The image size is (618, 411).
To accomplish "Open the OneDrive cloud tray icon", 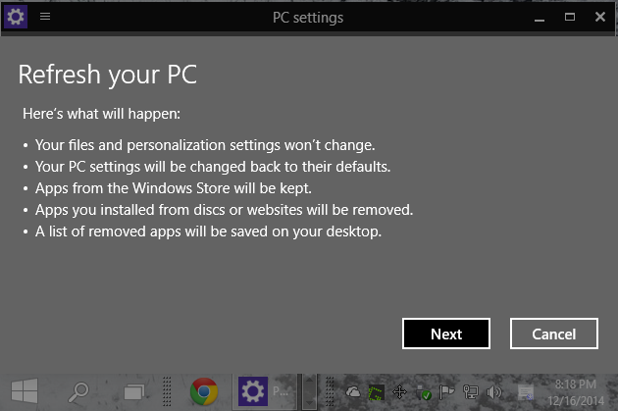I will 353,392.
